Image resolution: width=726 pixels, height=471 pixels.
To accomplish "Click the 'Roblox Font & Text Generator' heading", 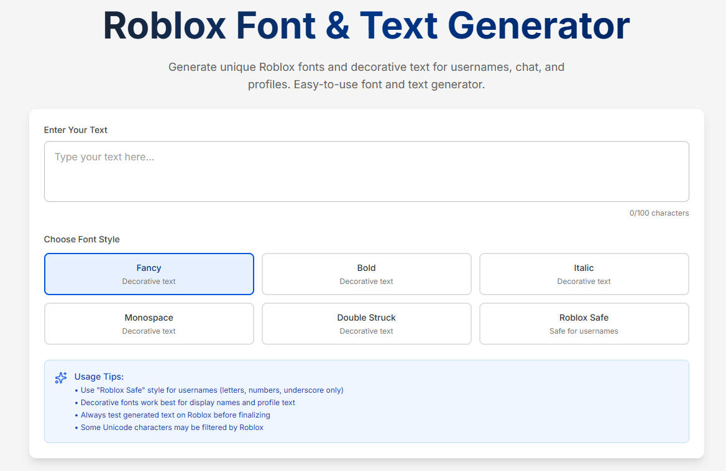I will tap(366, 26).
